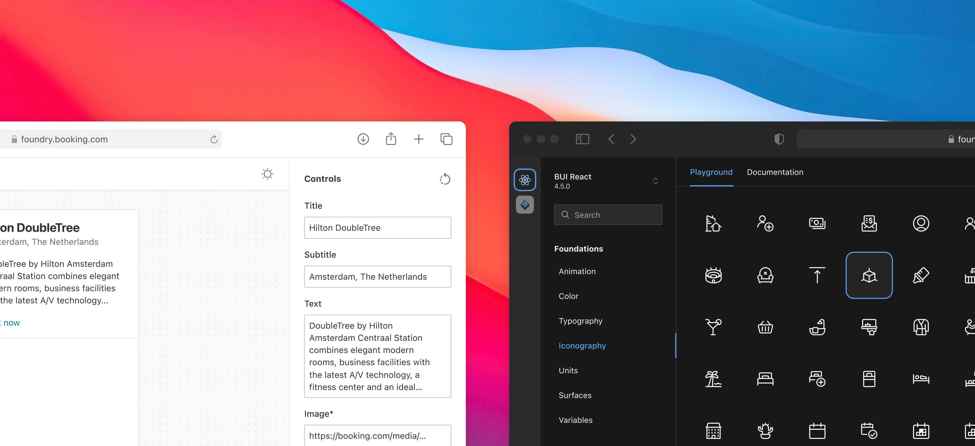Viewport: 975px width, 446px height.
Task: Select the calendar with checkmark icon
Action: tap(869, 431)
